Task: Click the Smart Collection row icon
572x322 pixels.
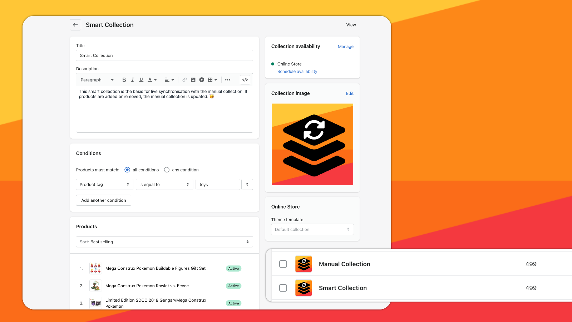Action: pyautogui.click(x=304, y=288)
